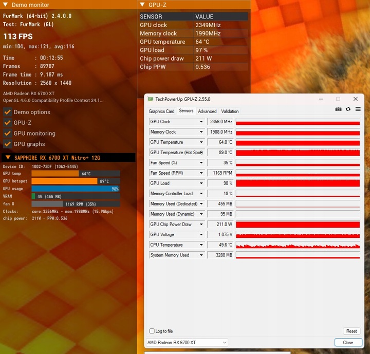Click the 1.075 V GPU Voltage value
The width and height of the screenshot is (370, 354).
(x=220, y=235)
